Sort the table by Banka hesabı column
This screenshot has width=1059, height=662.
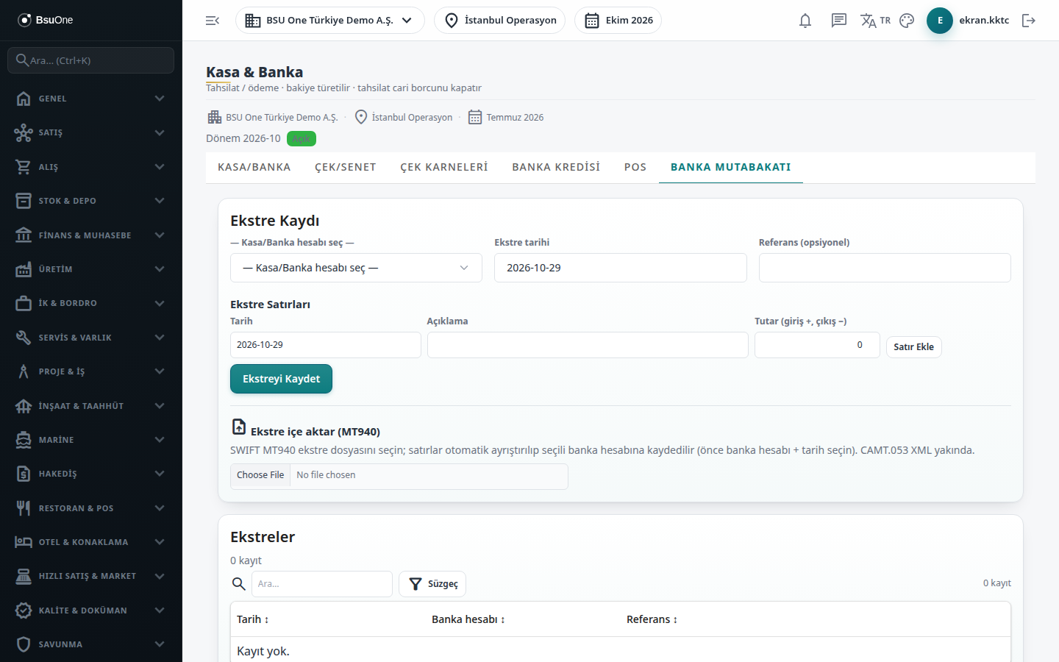[468, 619]
